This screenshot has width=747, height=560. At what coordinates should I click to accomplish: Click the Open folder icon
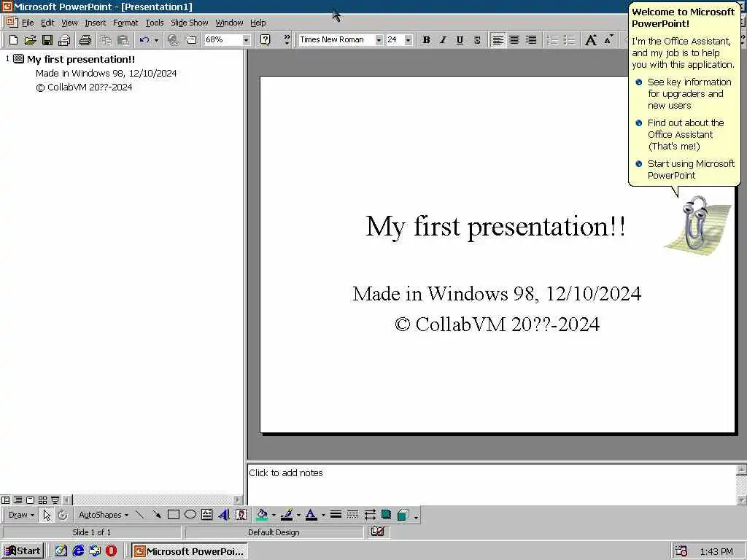click(30, 40)
